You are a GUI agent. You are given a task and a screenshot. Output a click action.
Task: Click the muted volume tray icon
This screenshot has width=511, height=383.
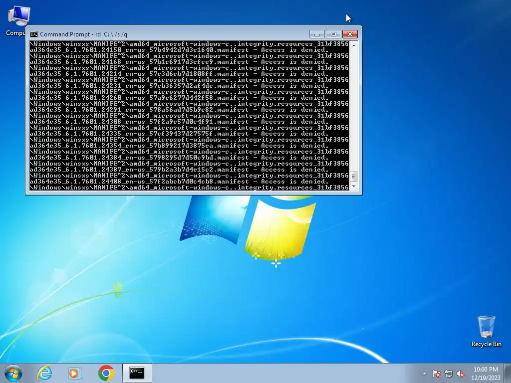(x=461, y=374)
